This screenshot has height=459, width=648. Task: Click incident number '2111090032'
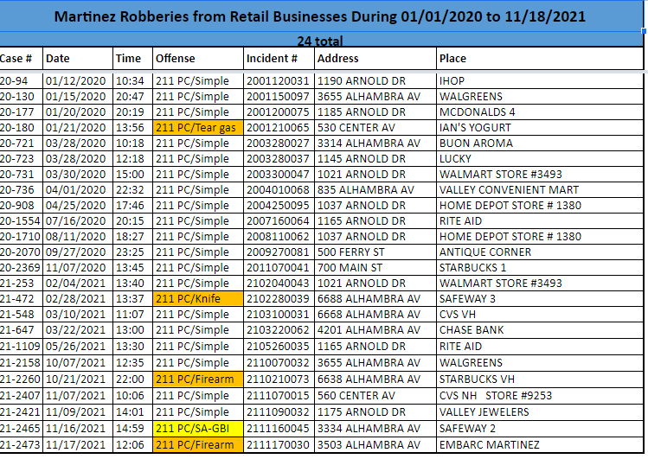279,412
